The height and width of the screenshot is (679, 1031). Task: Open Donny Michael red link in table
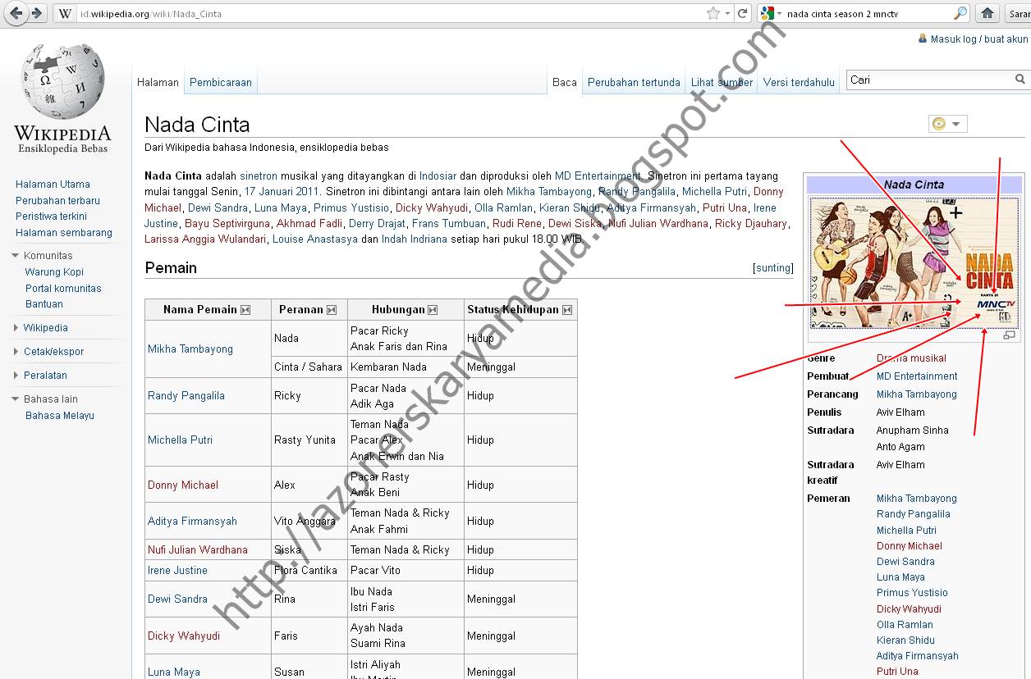pos(183,485)
